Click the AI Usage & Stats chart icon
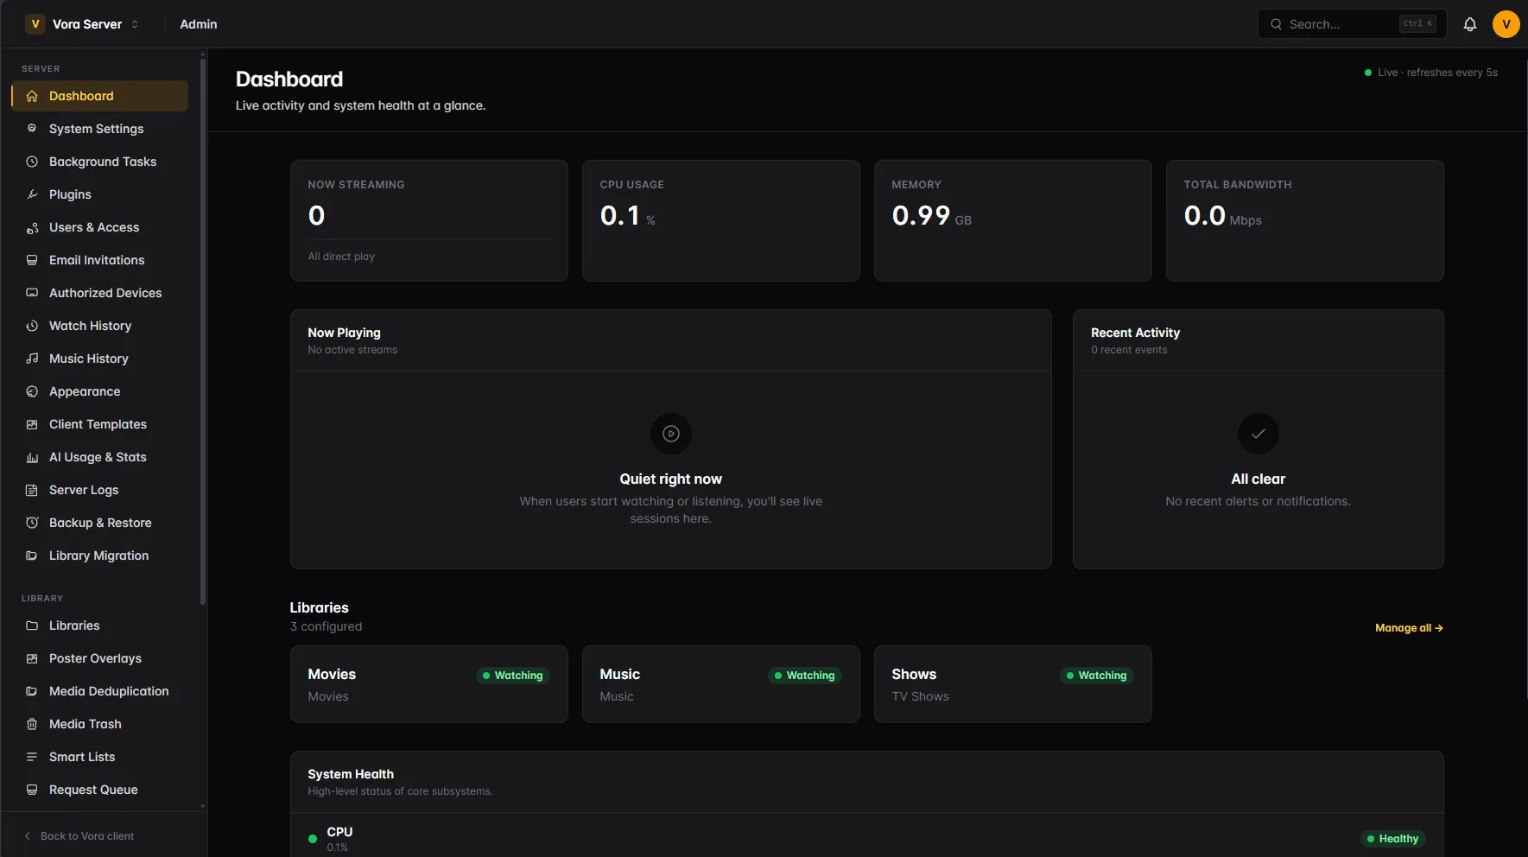Screen dimensions: 1528x857 [x=32, y=457]
